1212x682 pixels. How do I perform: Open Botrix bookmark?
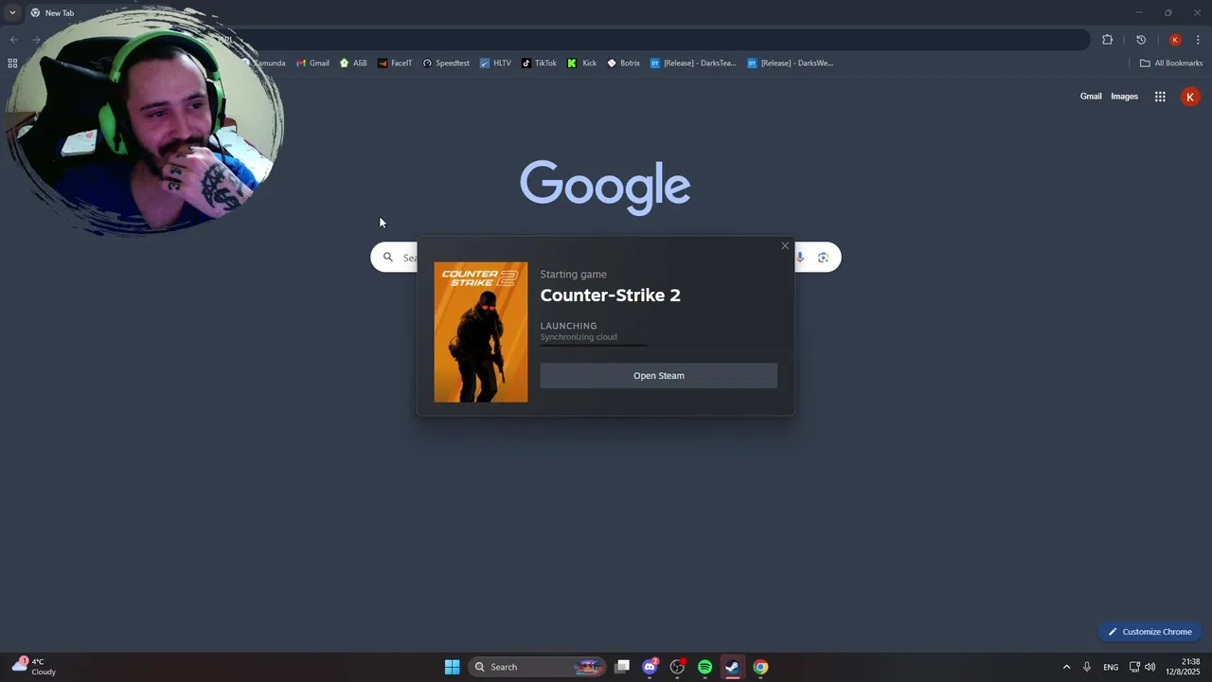(x=624, y=63)
